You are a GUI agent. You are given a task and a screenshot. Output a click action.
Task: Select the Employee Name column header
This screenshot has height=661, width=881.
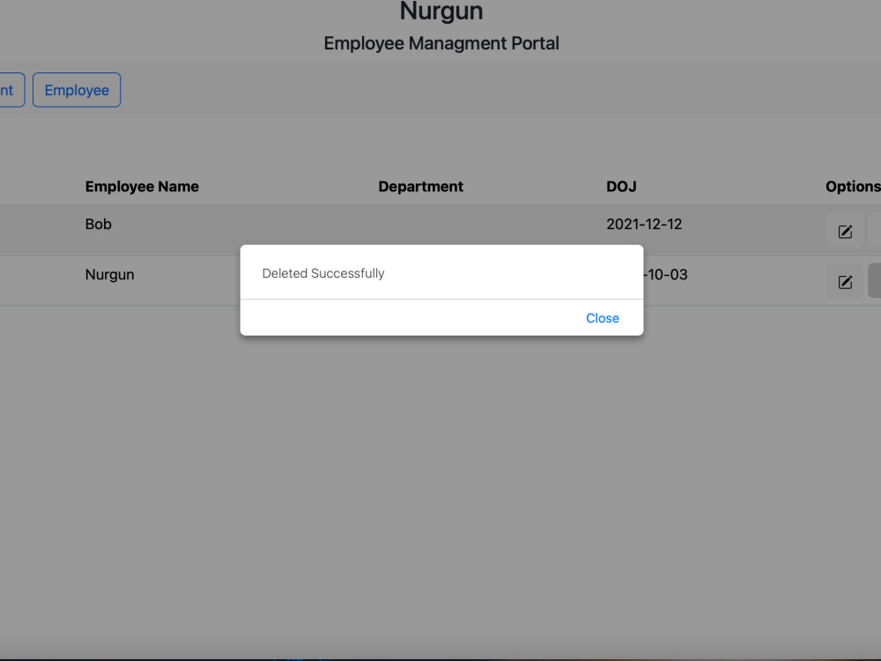click(142, 187)
